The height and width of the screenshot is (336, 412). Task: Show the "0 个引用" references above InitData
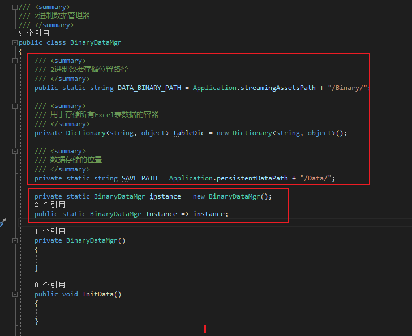click(49, 285)
